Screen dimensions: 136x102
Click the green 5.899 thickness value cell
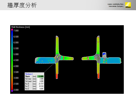[41, 76]
